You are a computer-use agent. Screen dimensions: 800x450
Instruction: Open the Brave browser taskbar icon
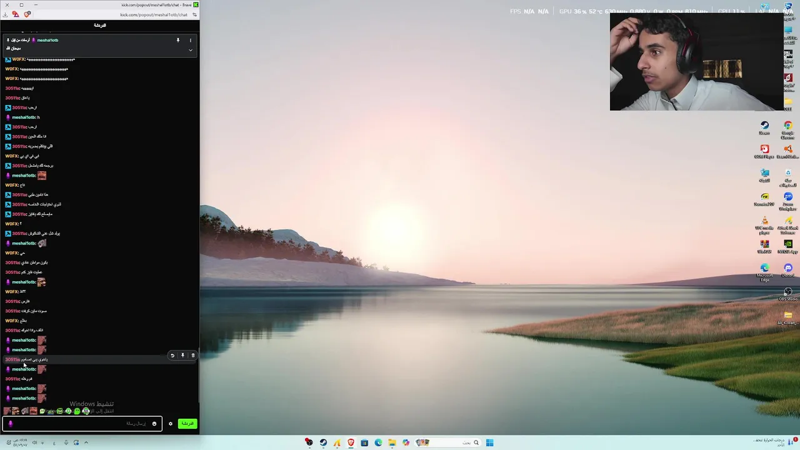[x=351, y=442]
